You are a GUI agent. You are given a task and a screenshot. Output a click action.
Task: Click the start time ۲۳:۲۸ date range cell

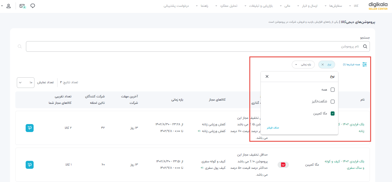click(169, 128)
